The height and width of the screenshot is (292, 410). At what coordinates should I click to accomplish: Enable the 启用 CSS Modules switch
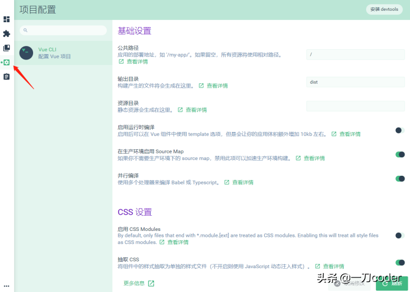tap(400, 235)
